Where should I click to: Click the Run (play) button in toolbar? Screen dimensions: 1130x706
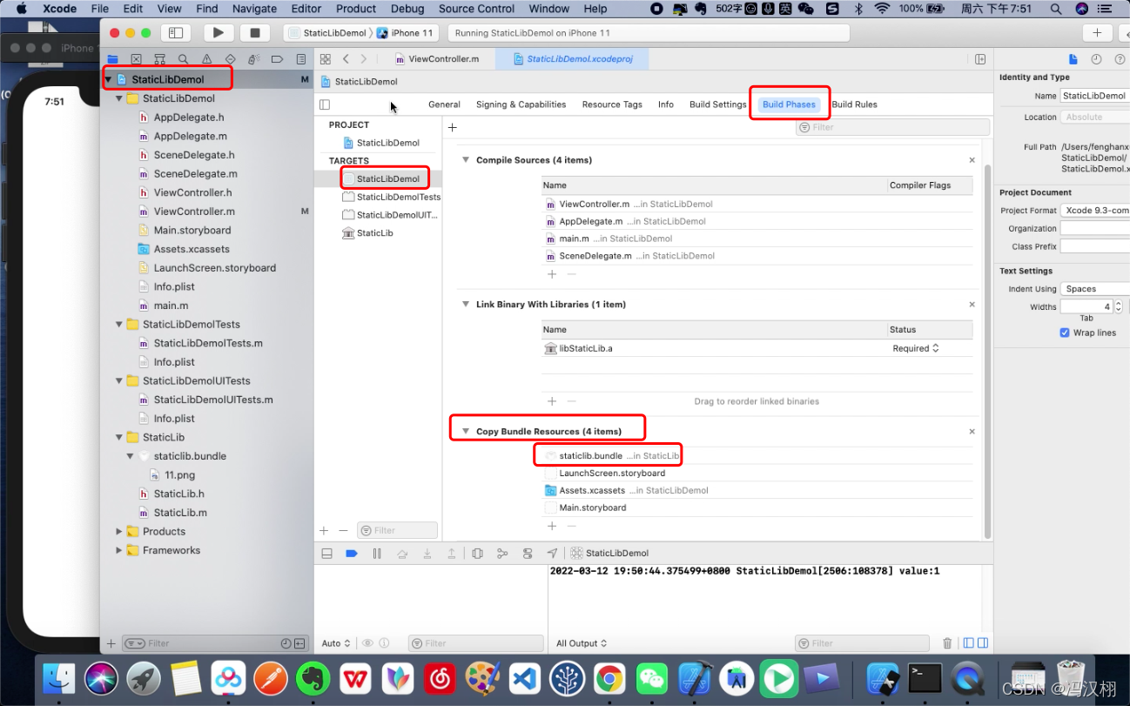218,33
